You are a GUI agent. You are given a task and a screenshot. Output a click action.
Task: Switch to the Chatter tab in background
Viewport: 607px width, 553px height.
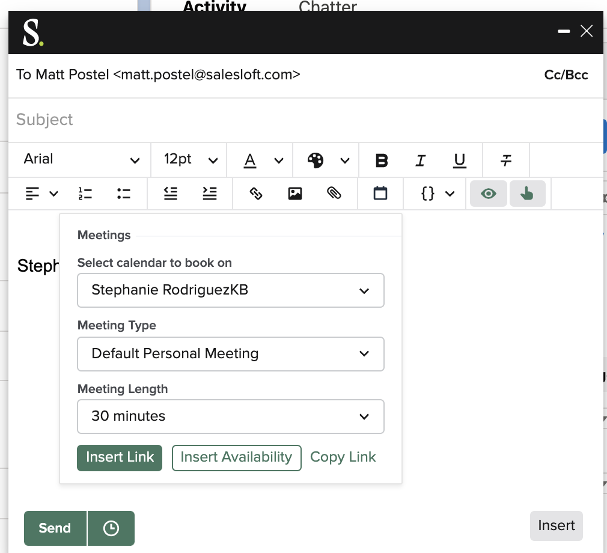coord(328,6)
